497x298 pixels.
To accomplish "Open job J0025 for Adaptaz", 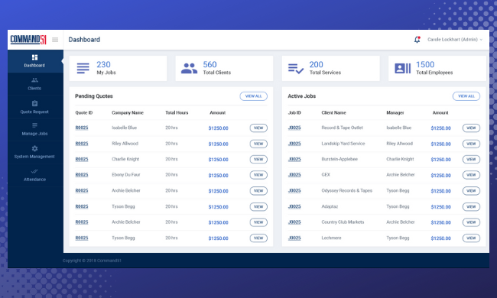I will pos(294,207).
